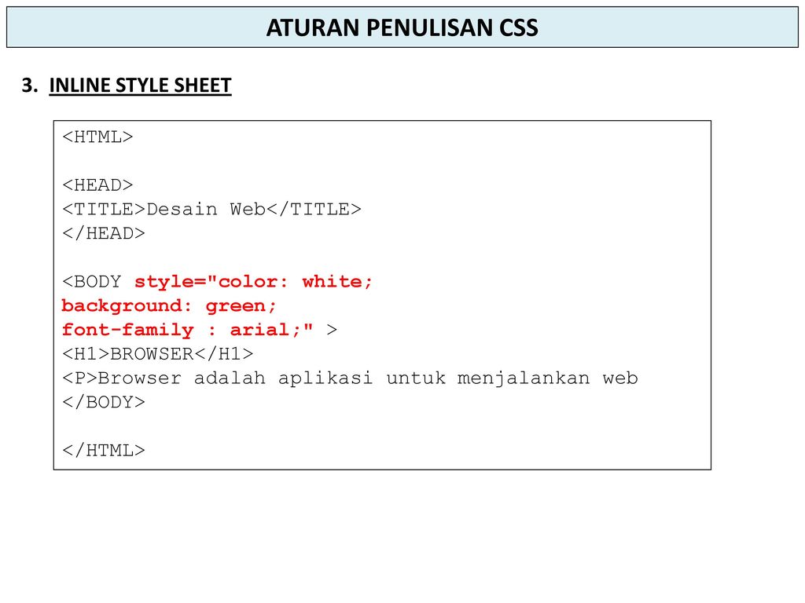
Task: Click the '<TITLE>Desain Web</TITLE>' line
Action: 212,209
